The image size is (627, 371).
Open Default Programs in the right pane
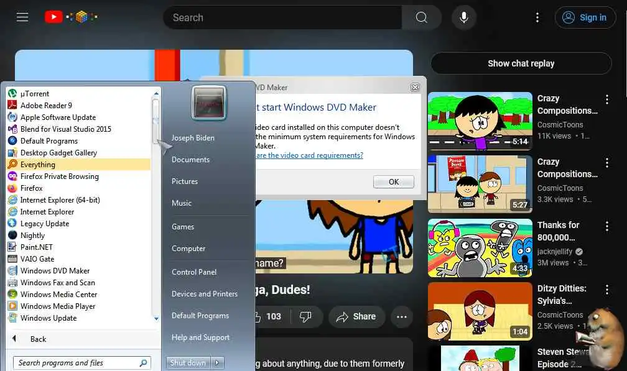(x=200, y=316)
